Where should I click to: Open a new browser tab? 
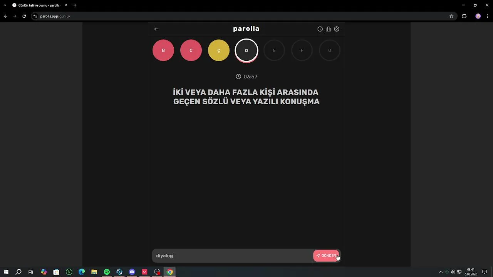point(75,5)
